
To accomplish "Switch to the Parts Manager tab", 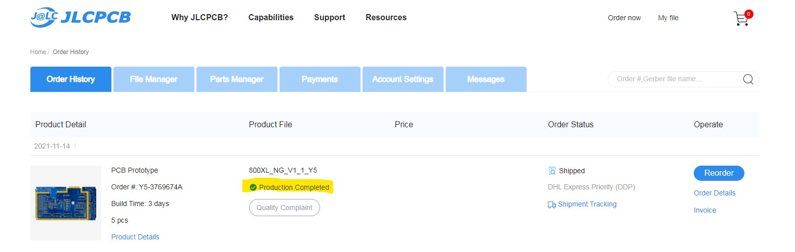I will tap(236, 79).
